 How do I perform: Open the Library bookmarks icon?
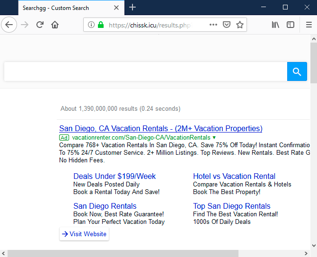tap(275, 25)
